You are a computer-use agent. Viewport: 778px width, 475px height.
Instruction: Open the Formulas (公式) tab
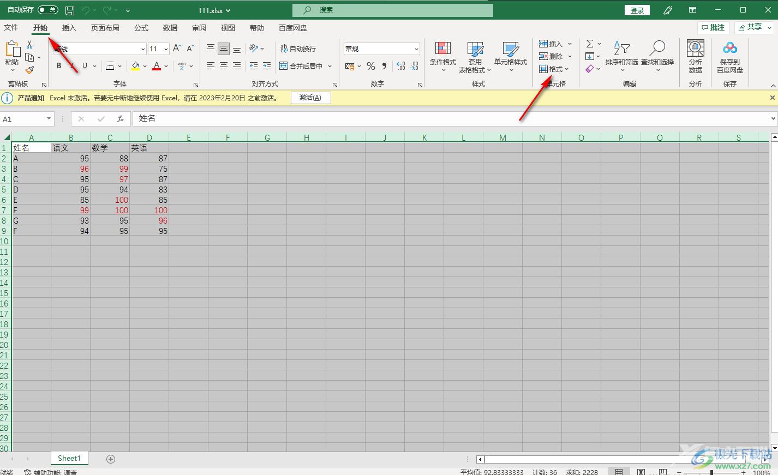click(141, 28)
